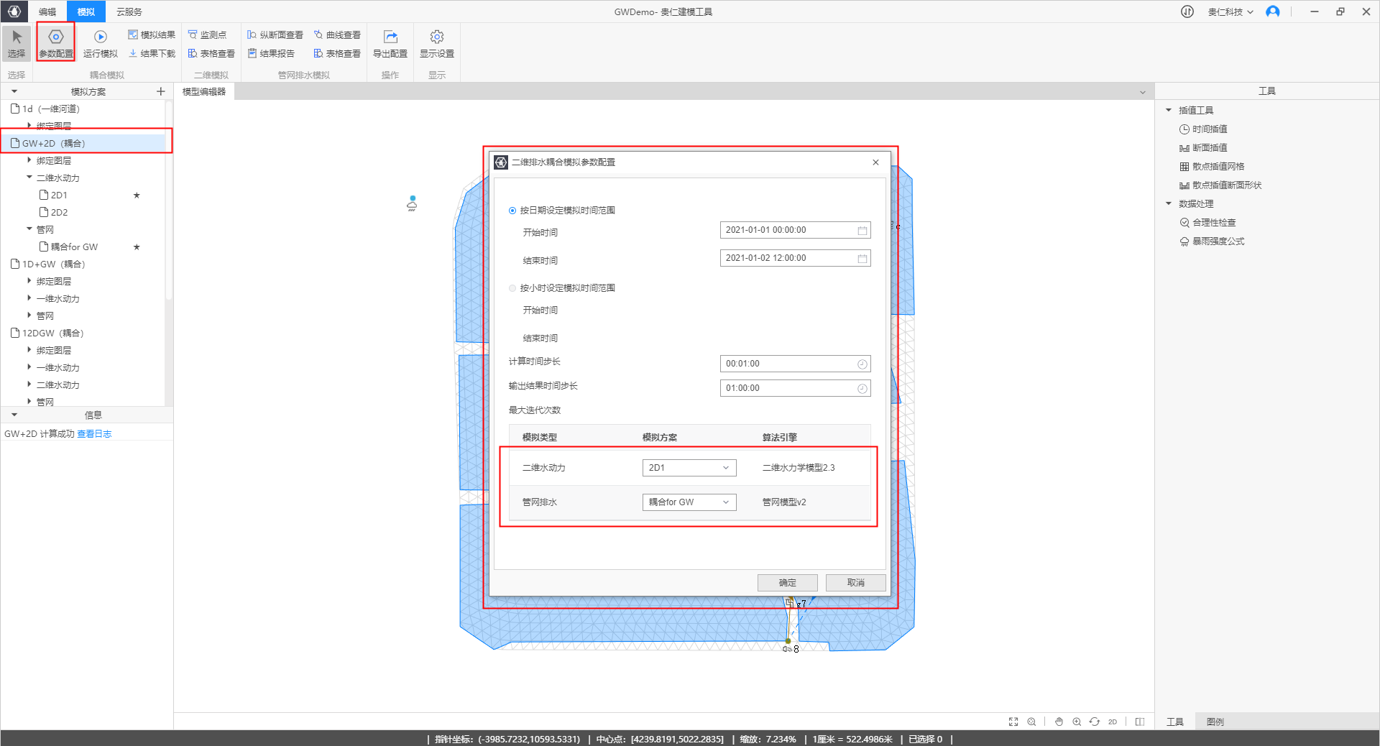Screen dimensions: 1380x746
Task: Click the 导出配置 export config icon
Action: click(x=390, y=37)
